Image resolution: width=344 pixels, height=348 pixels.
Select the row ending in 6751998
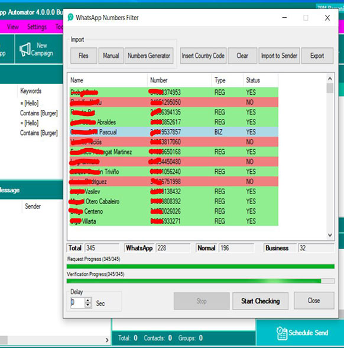174,182
